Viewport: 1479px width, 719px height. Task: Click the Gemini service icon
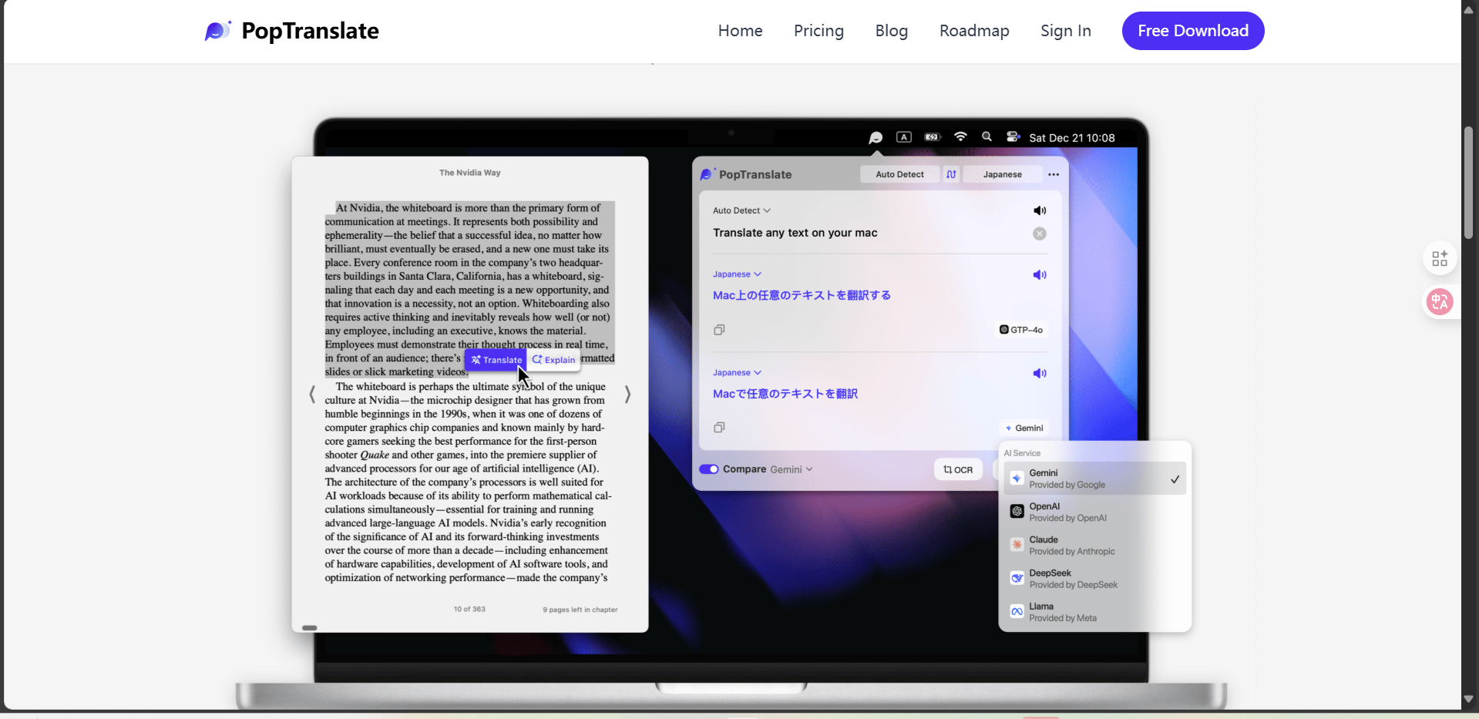coord(1017,479)
